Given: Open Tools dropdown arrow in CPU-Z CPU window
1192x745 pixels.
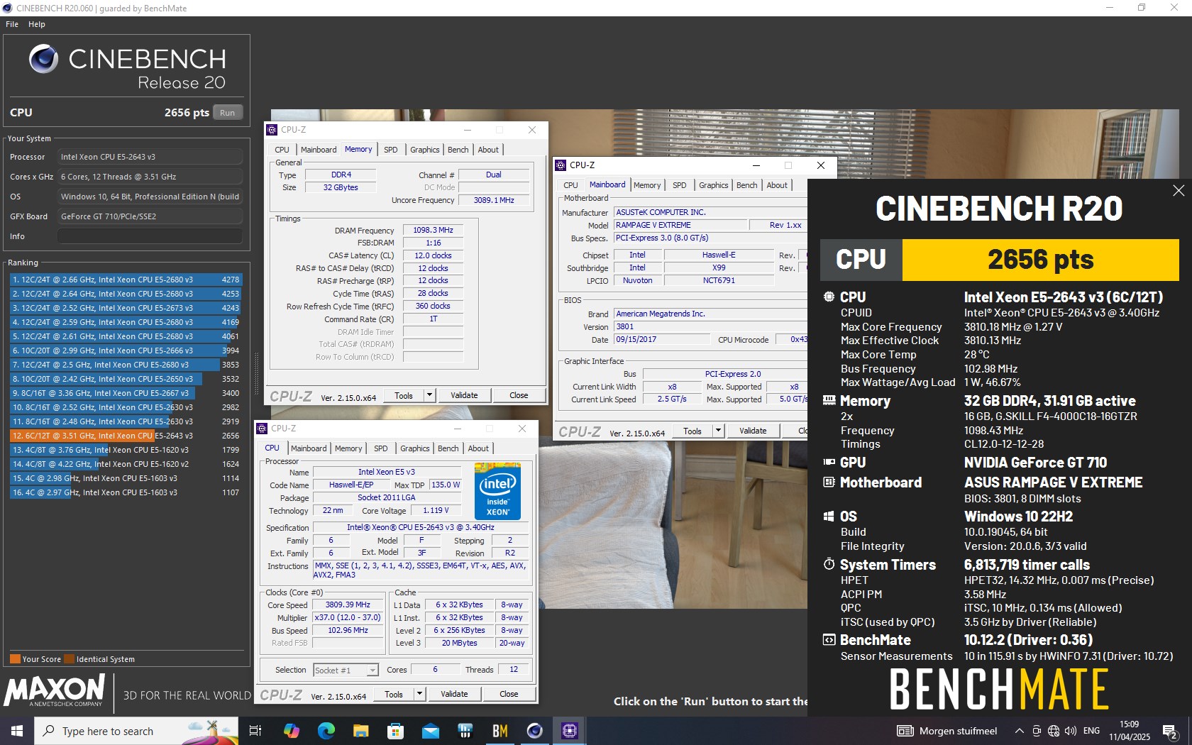Looking at the screenshot, I should pyautogui.click(x=420, y=694).
